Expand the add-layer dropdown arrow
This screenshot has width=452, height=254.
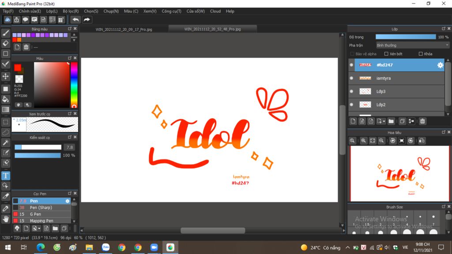[x=384, y=122]
